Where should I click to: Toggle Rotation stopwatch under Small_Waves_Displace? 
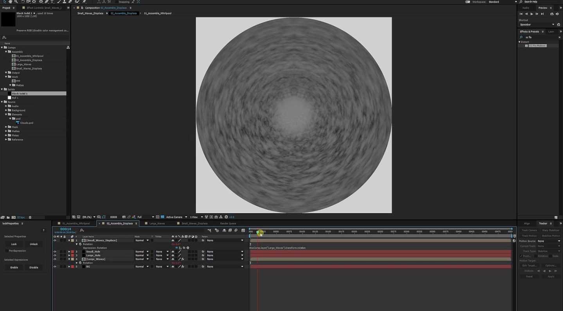point(80,244)
